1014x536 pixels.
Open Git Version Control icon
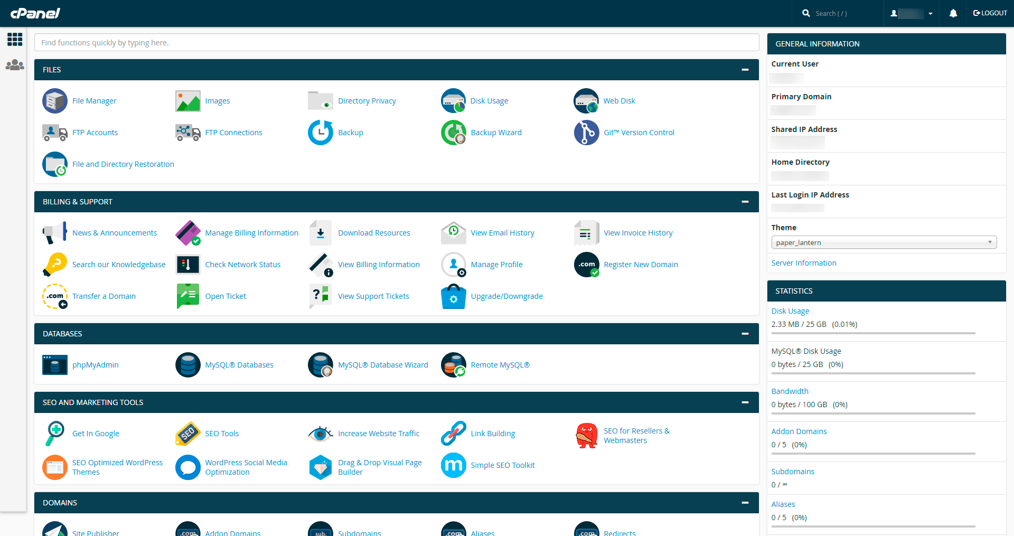pos(586,133)
